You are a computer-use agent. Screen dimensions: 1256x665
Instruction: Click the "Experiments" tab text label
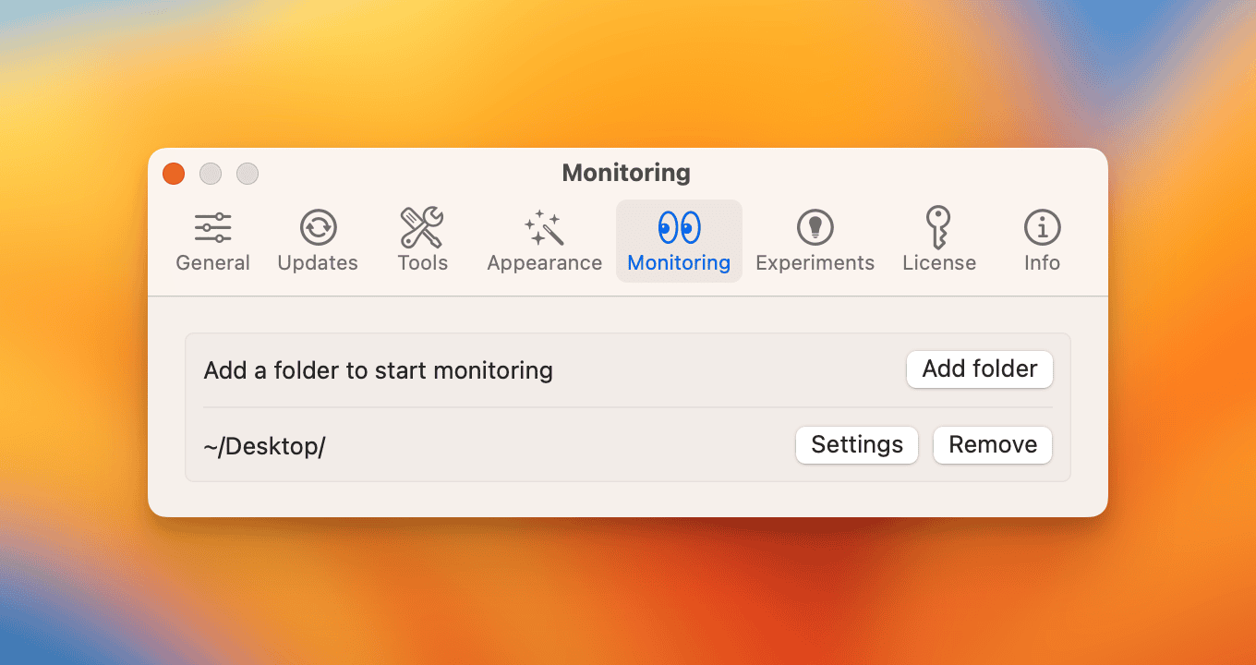[x=815, y=263]
